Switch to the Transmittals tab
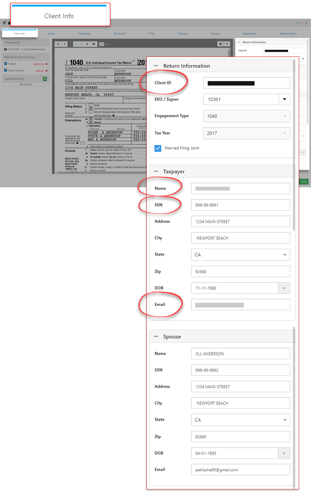The width and height of the screenshot is (311, 499). [84, 34]
